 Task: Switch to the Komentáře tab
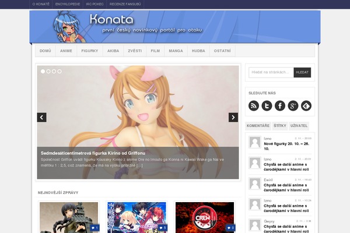tap(258, 126)
